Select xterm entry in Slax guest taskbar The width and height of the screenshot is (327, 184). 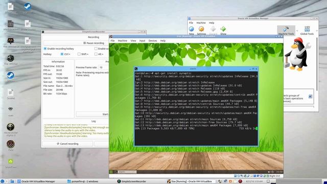125,172
